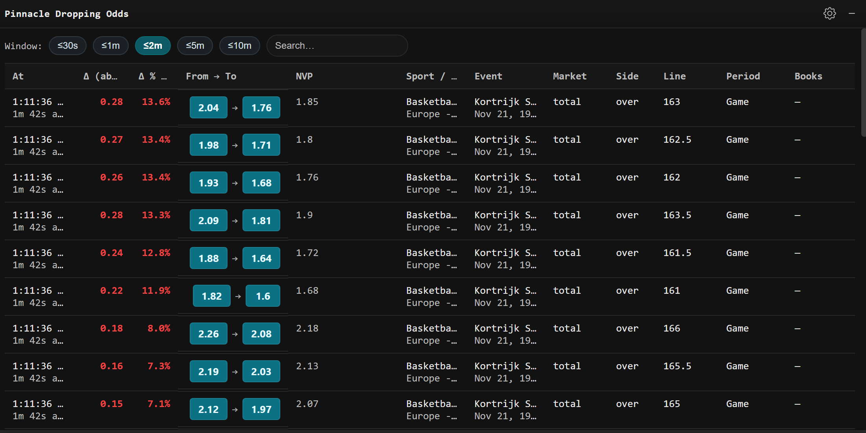Screen dimensions: 866x433
Task: Click the 1.97 odds box for line 165
Action: point(261,409)
